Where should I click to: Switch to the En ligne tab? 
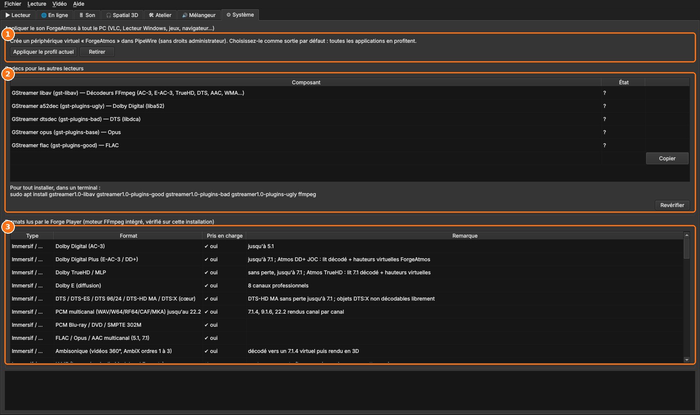coord(55,15)
